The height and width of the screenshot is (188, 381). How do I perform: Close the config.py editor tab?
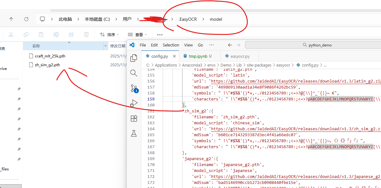174,56
